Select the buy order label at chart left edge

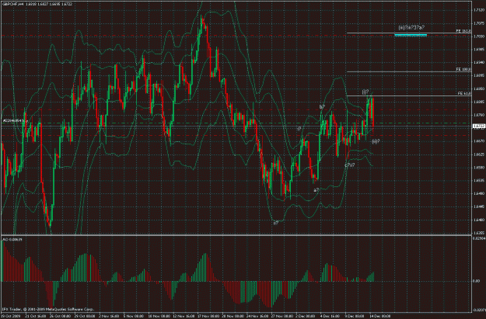pyautogui.click(x=15, y=120)
